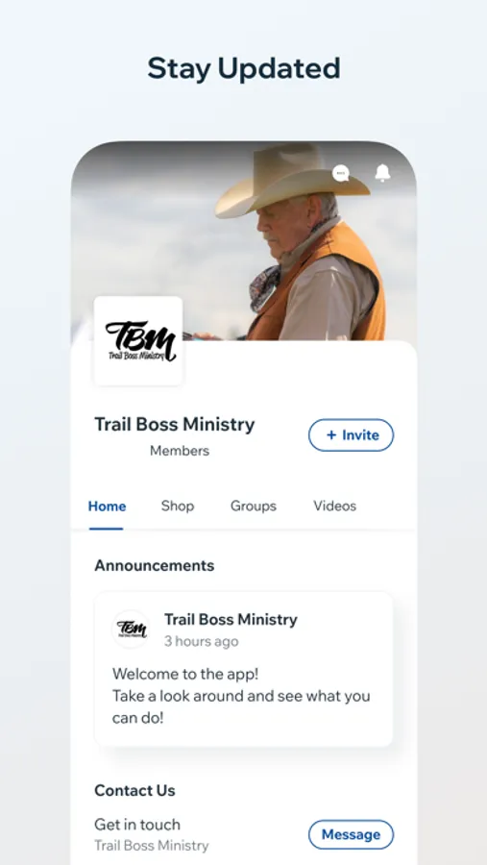Tap the small TBM avatar in announcement
The image size is (487, 865).
(x=132, y=629)
